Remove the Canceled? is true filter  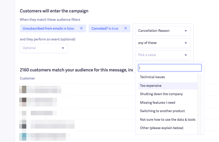[x=126, y=28]
